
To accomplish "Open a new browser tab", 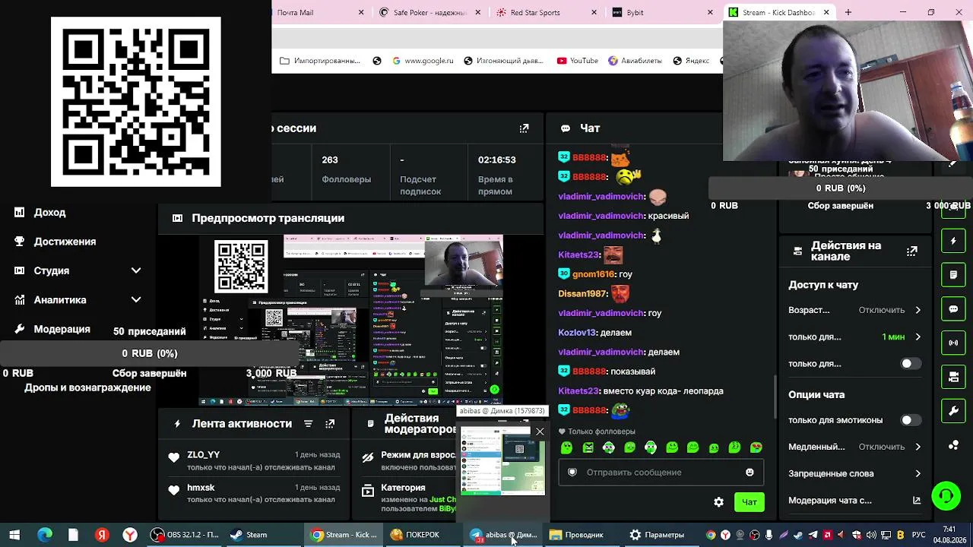I will [848, 12].
